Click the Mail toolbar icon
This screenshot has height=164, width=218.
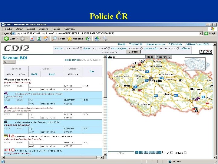point(97,39)
